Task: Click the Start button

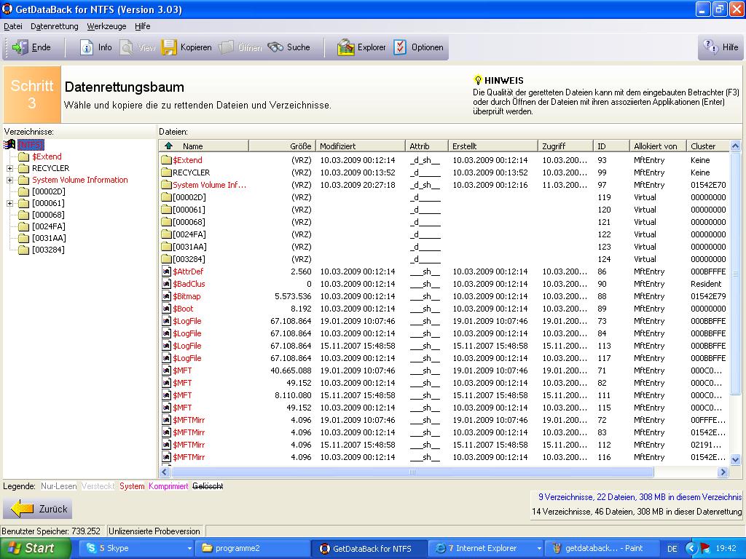Action: [35, 548]
